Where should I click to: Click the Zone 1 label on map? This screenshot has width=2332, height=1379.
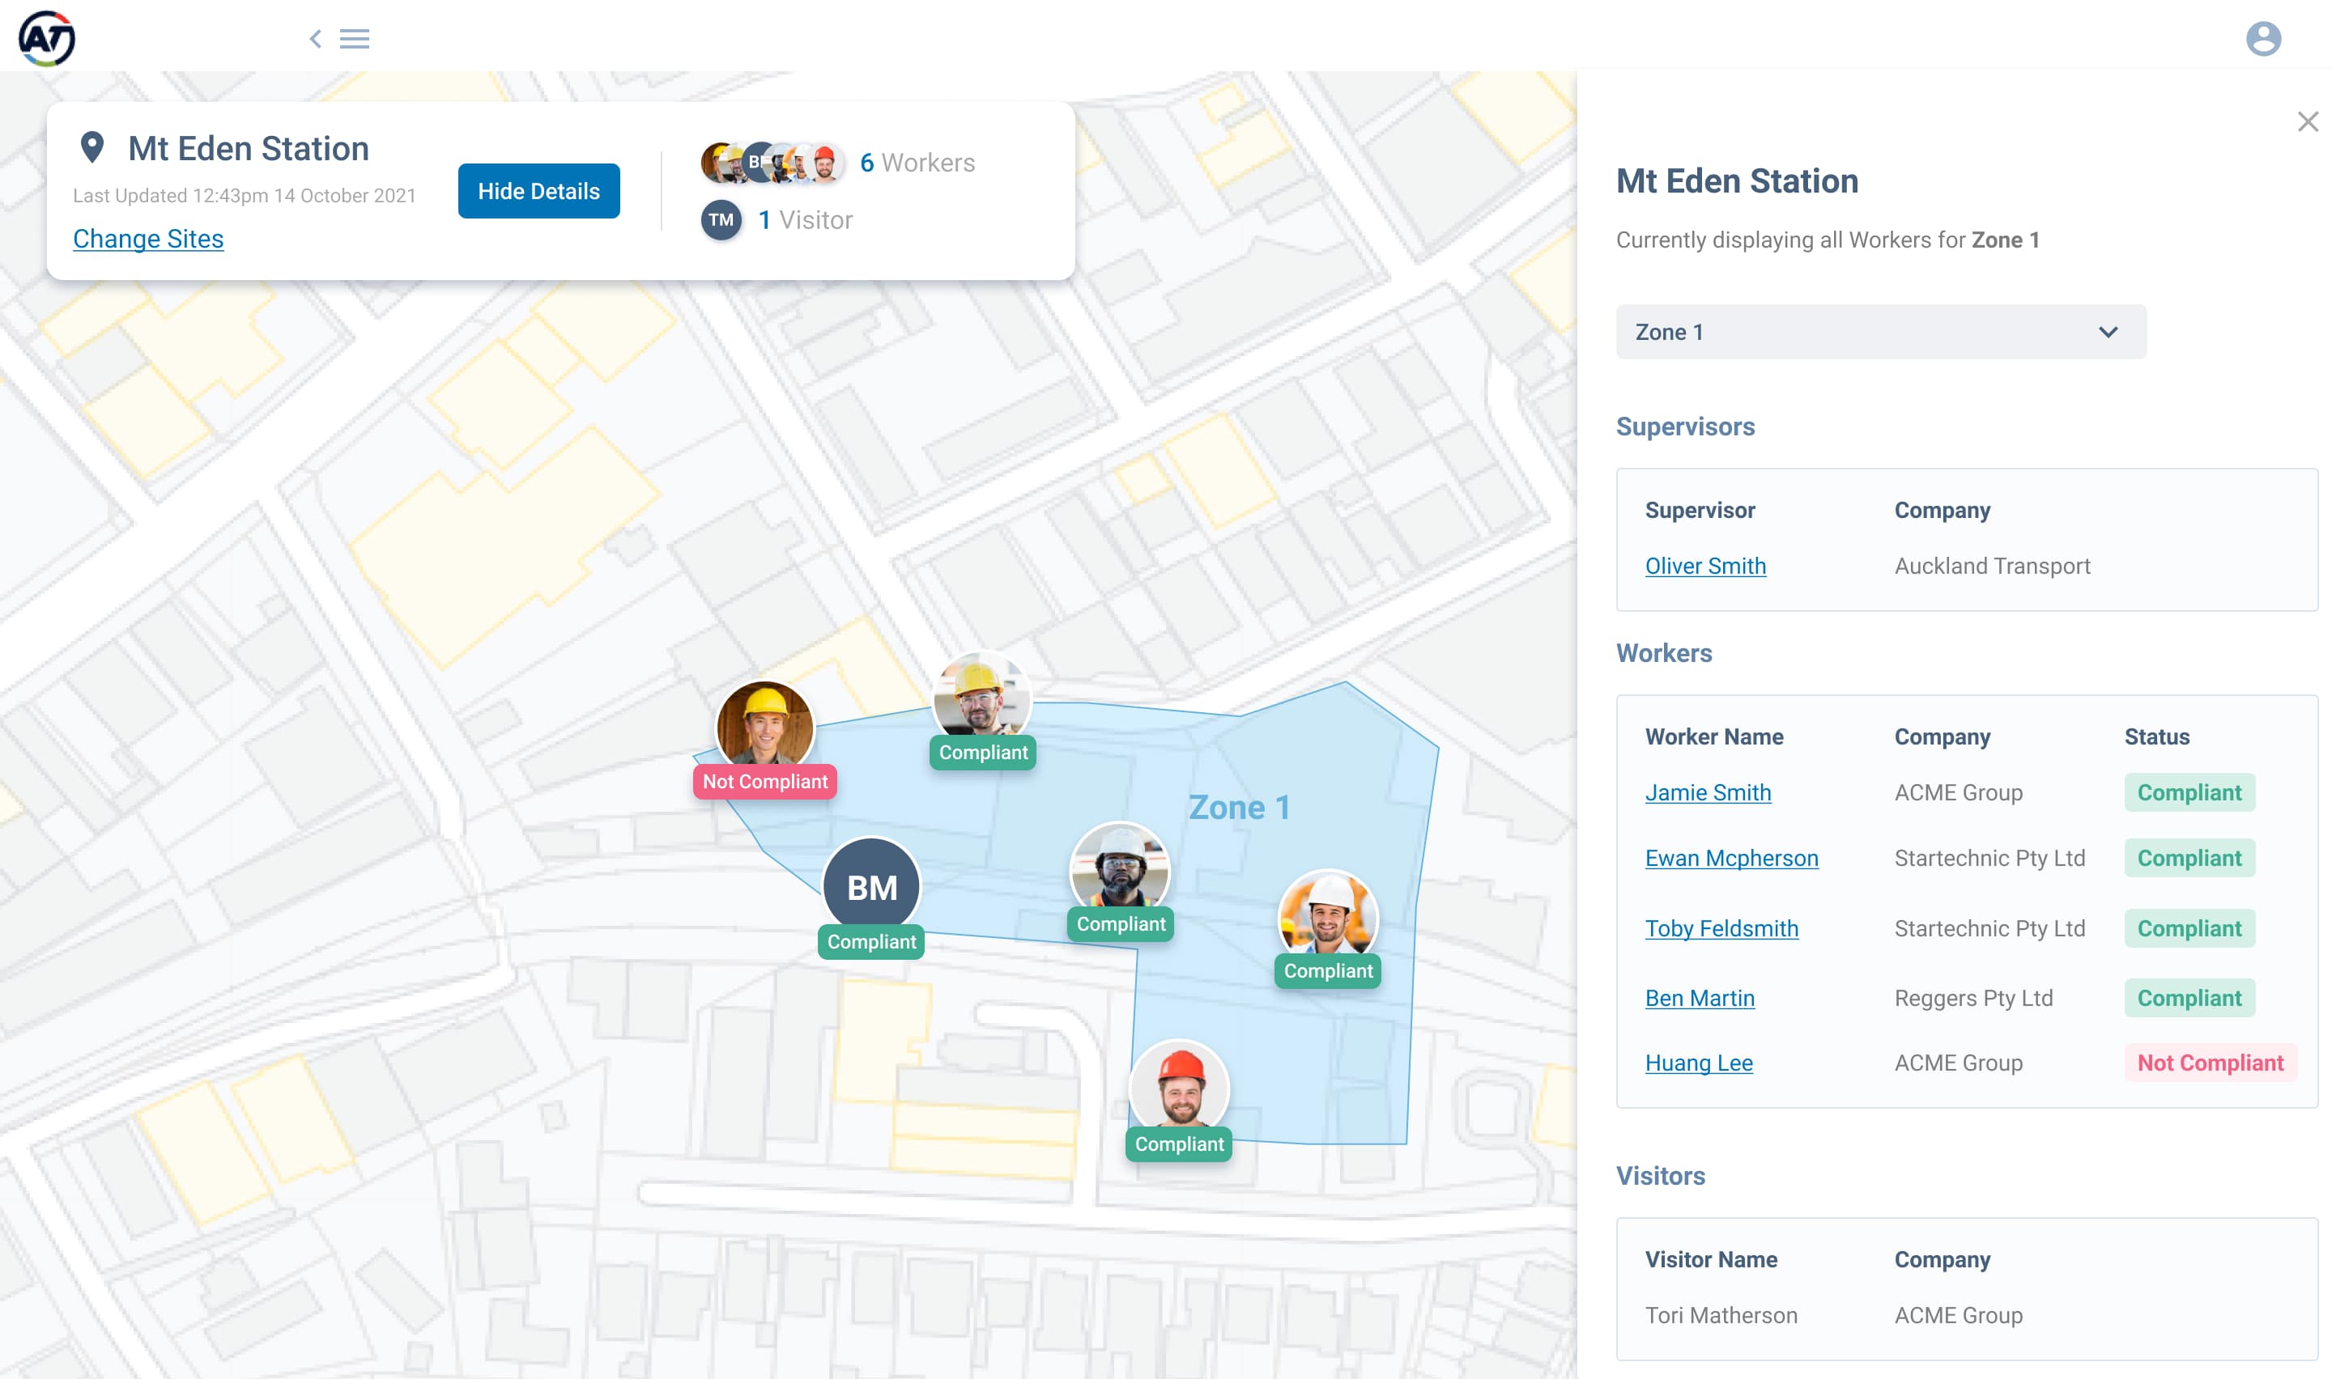pyautogui.click(x=1238, y=807)
